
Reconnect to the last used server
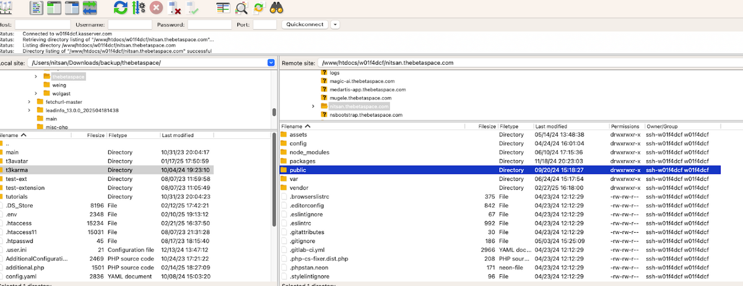pyautogui.click(x=193, y=8)
